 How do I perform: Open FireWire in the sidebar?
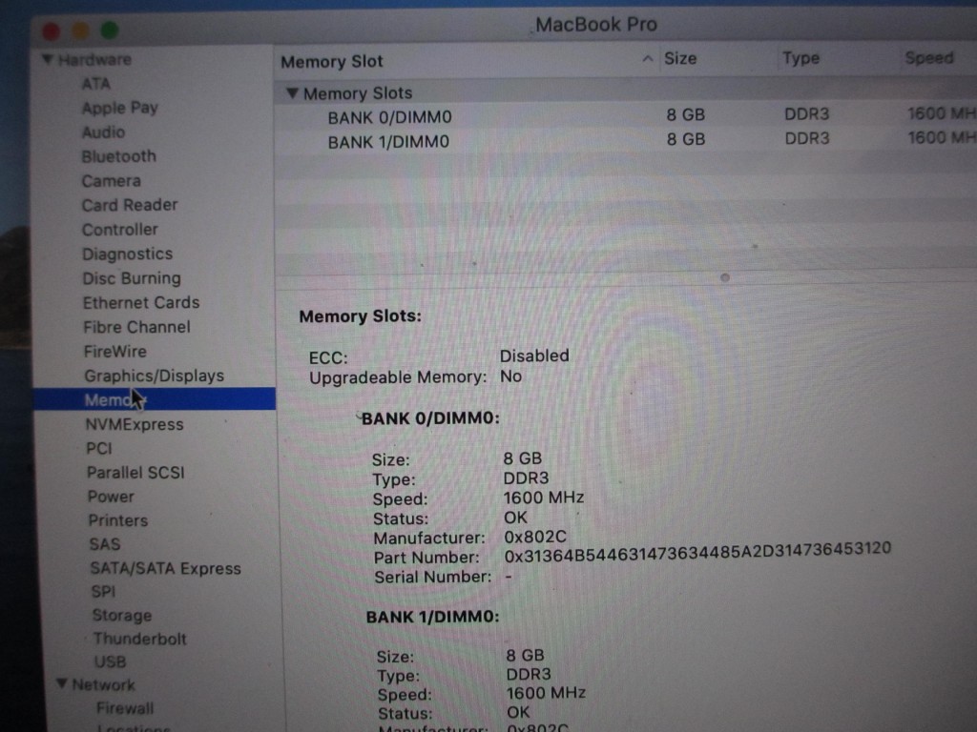[x=115, y=352]
